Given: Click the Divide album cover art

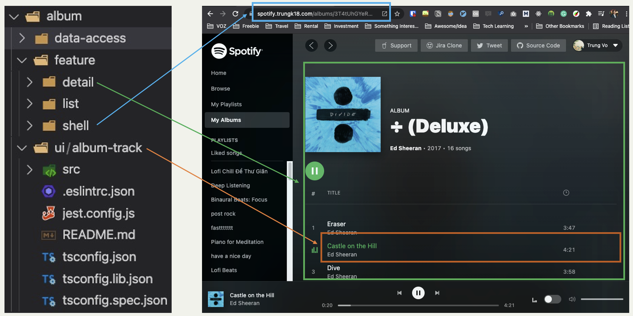Looking at the screenshot, I should coord(343,115).
